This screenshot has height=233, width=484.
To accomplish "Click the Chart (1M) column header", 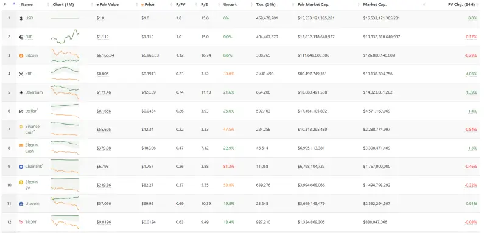I will 63,5.
